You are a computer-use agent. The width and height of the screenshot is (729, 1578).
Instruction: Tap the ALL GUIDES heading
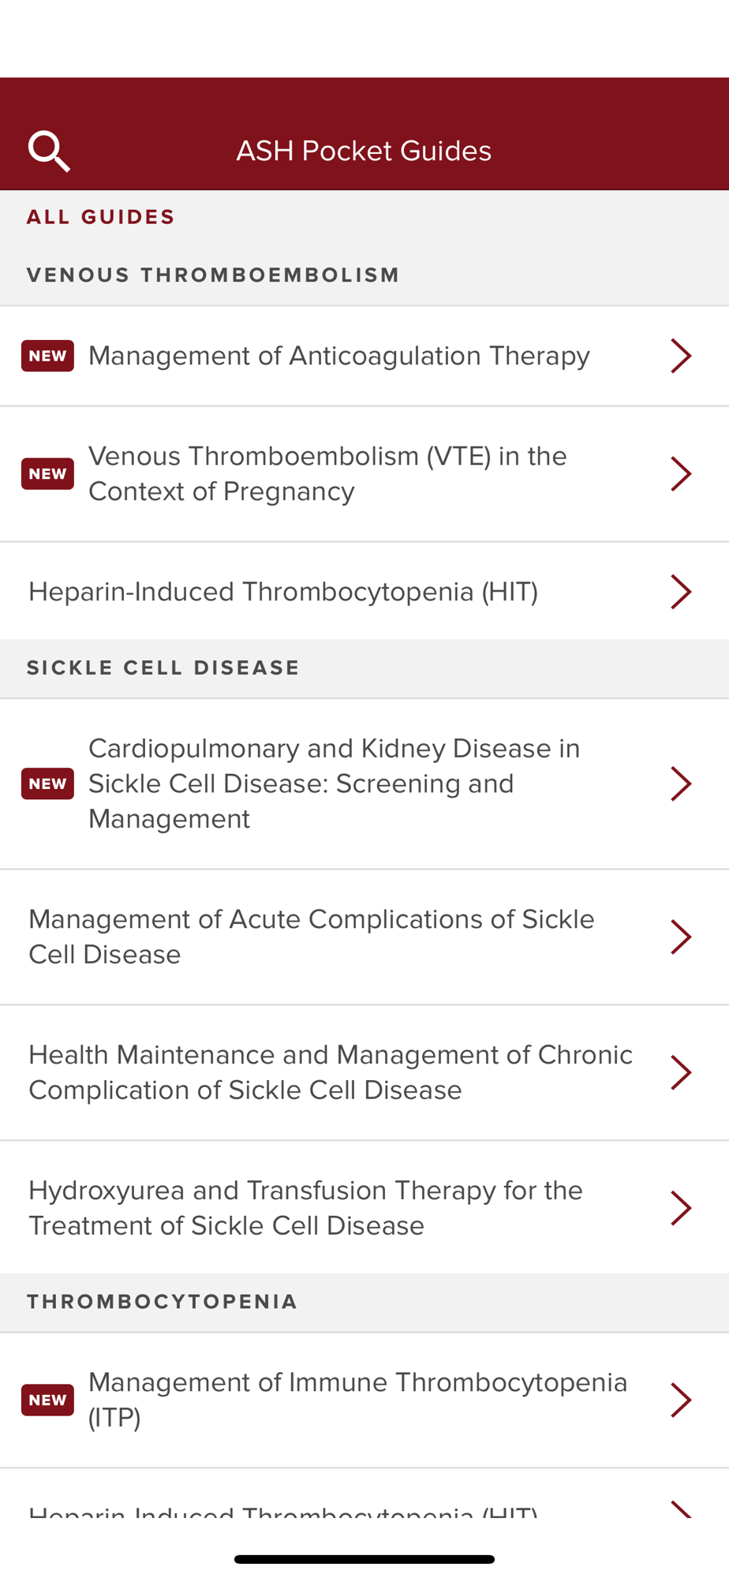point(101,217)
